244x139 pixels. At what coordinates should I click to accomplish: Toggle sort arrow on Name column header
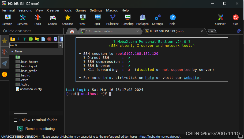tap(12, 51)
